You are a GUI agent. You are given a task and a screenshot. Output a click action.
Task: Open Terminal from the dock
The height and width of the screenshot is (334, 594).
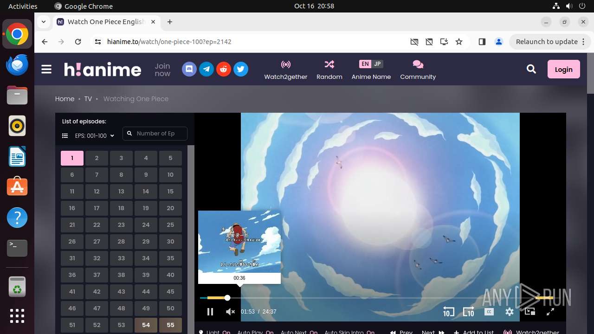17,248
